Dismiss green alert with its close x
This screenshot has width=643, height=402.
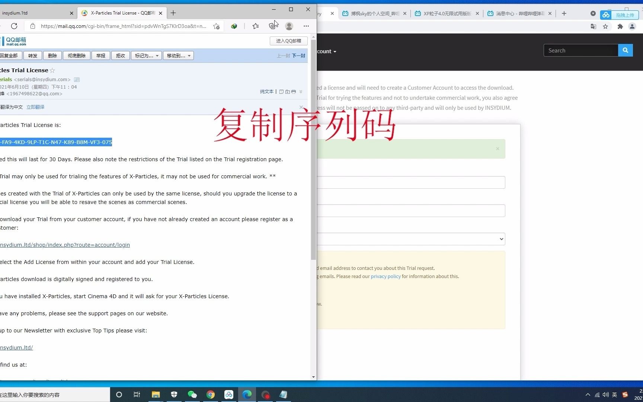pos(498,149)
